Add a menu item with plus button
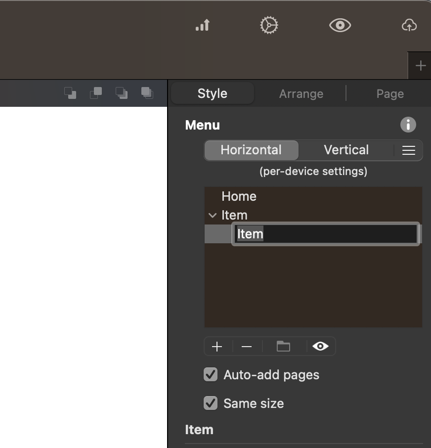This screenshot has height=448, width=431. (x=217, y=347)
